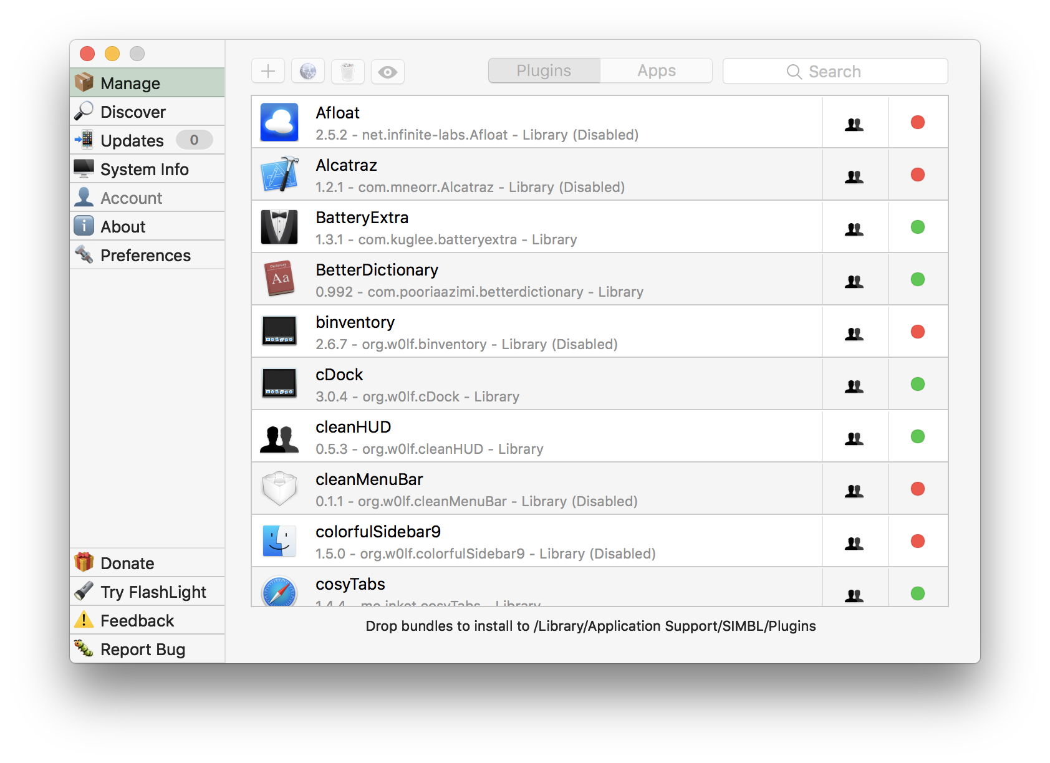Screen dimensions: 1050x763
Task: Disable BatteryExtra using its green status dot
Action: 917,227
